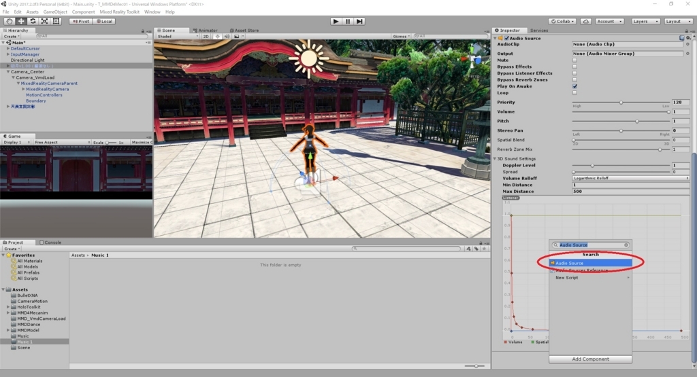Collapse Camera_Center in the Hierarchy

pos(8,71)
